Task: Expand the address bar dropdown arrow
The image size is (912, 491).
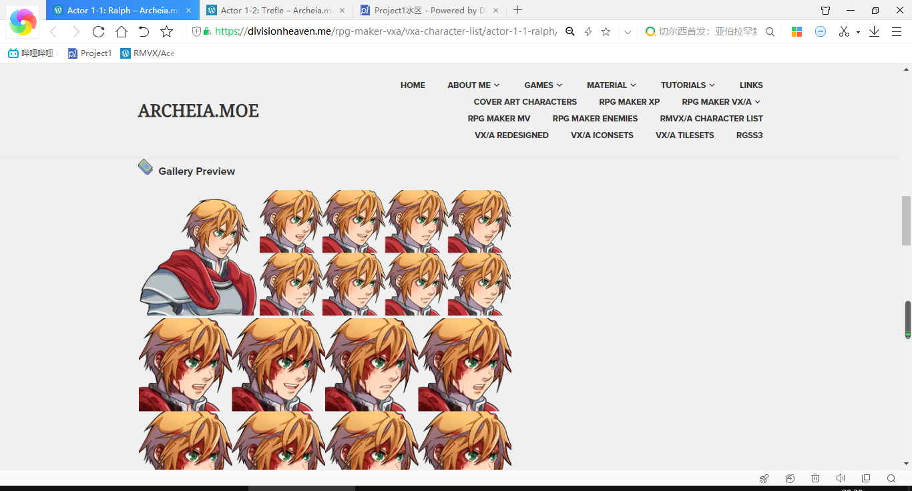Action: (628, 31)
